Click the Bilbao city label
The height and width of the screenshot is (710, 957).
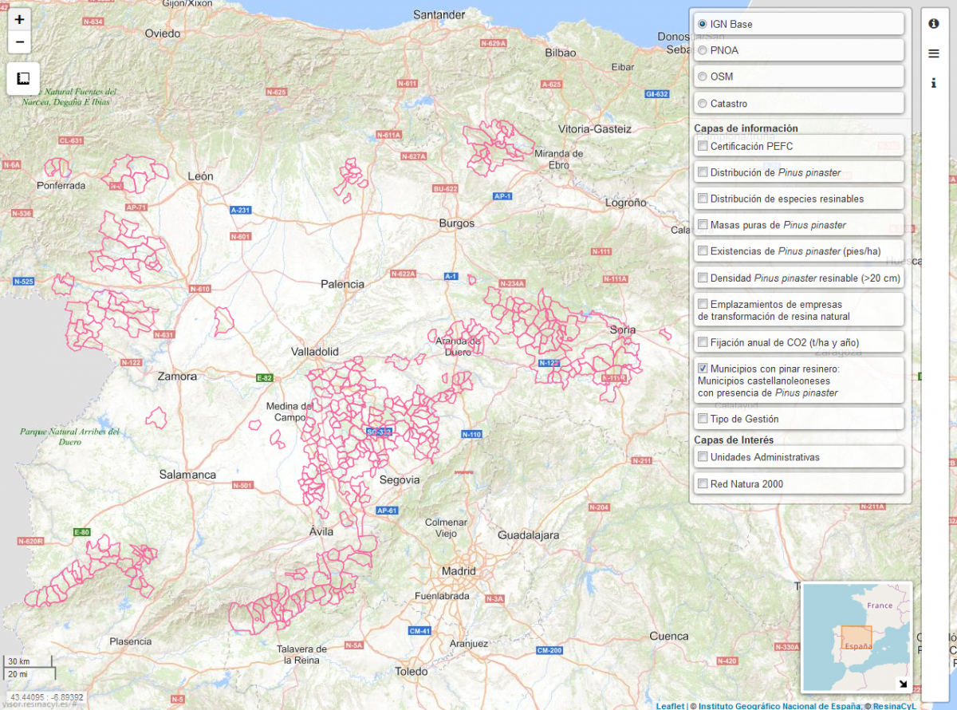561,53
